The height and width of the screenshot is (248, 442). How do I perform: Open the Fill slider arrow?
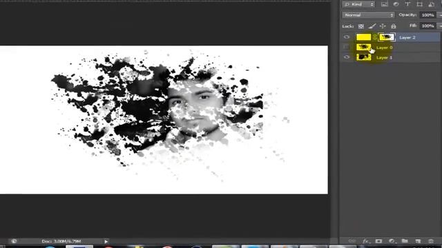[x=439, y=26]
